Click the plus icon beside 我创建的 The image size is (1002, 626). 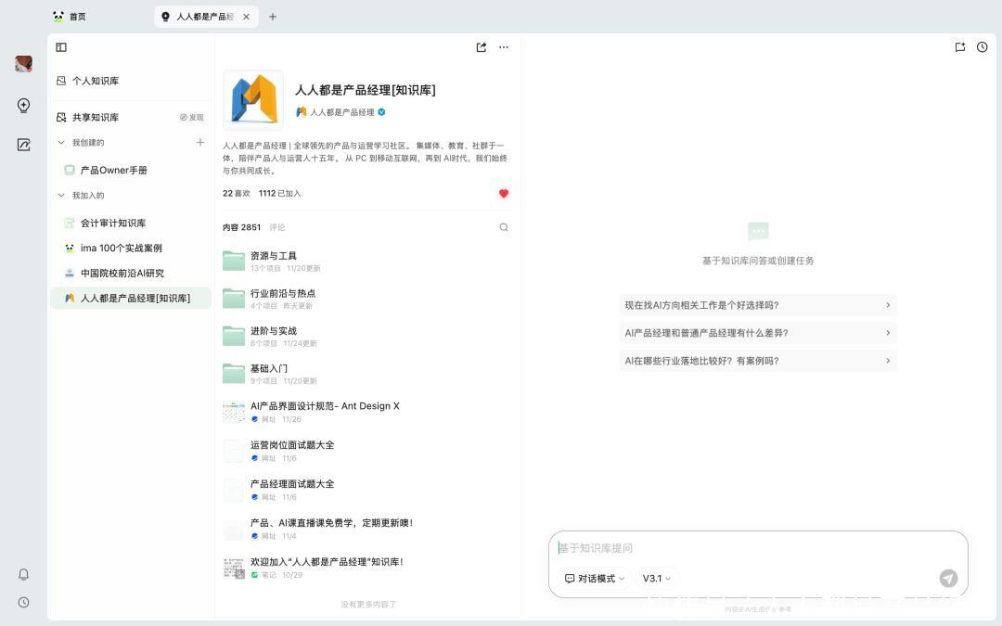[x=200, y=142]
